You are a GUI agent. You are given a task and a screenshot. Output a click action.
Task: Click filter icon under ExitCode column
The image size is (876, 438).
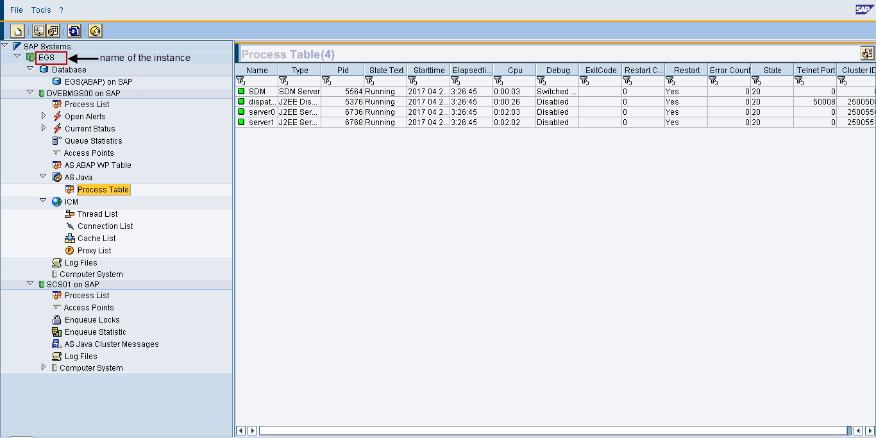point(584,81)
